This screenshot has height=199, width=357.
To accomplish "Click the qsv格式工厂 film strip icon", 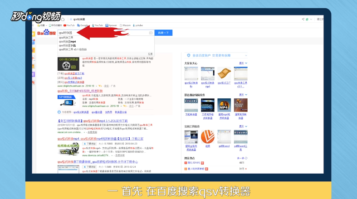I will [224, 73].
